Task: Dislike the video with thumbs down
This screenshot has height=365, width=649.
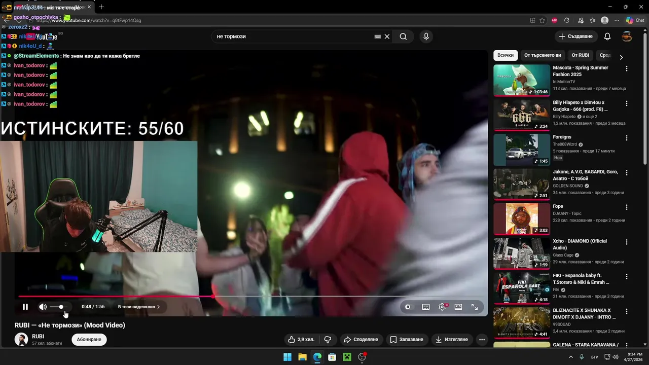Action: [328, 340]
